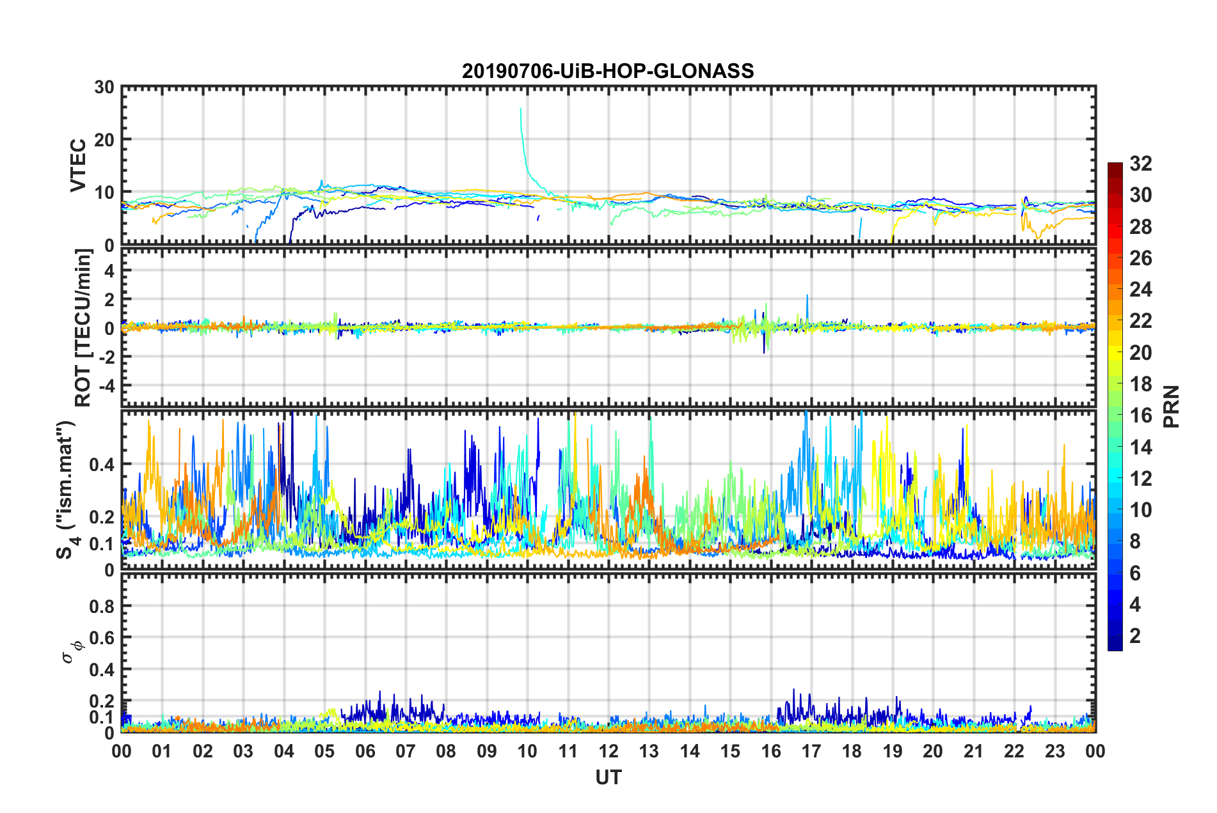The height and width of the screenshot is (813, 1217).
Task: Click colorbar tick label 22
Action: point(1141,321)
